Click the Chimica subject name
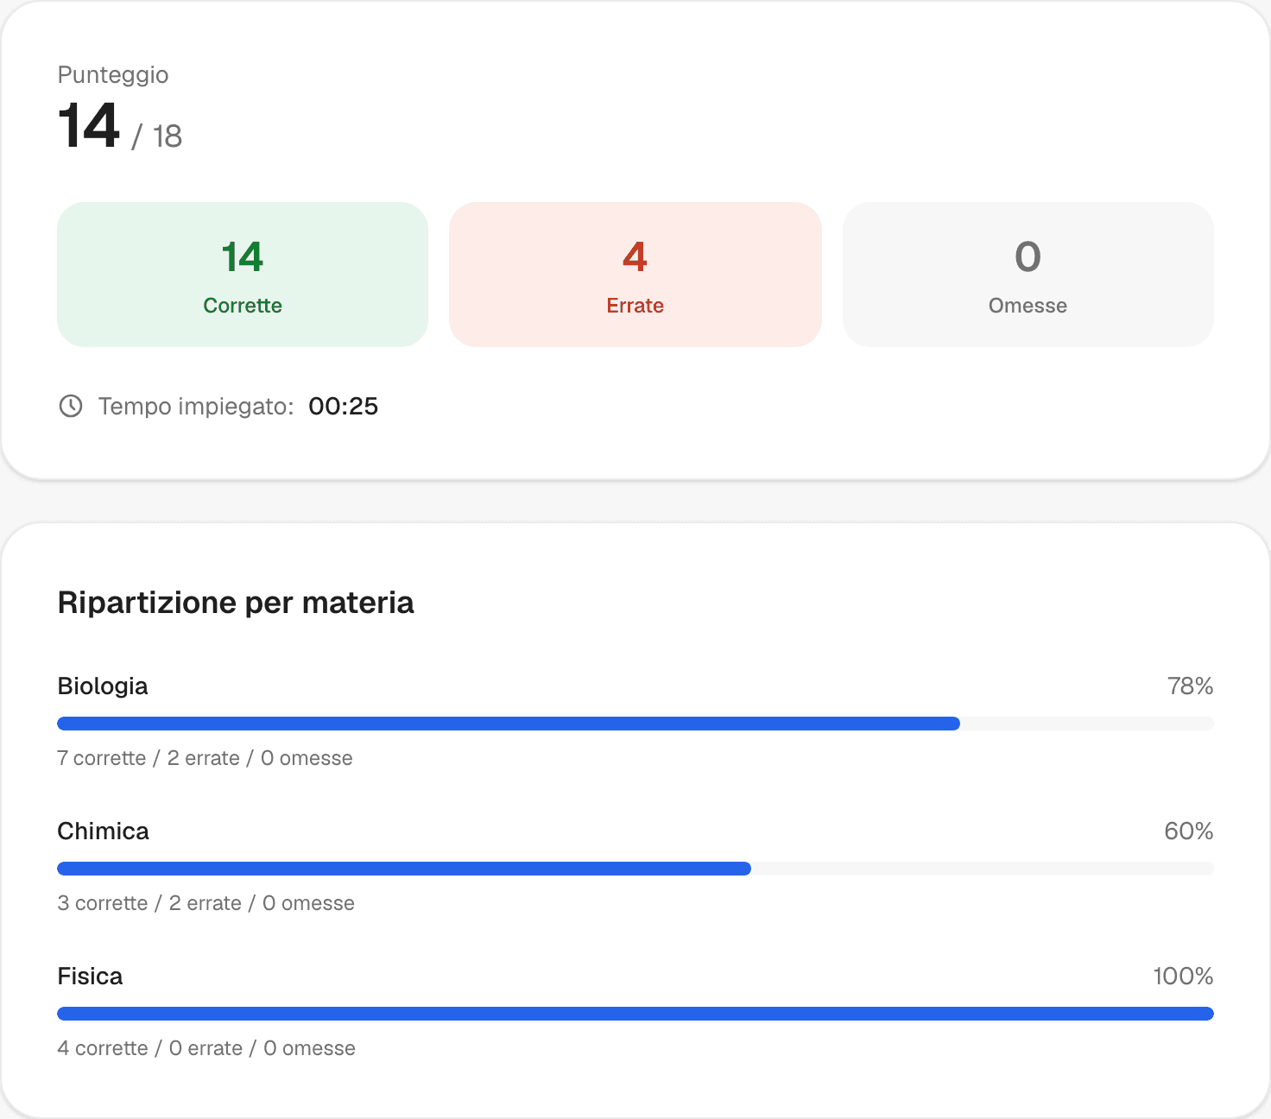The image size is (1271, 1119). coord(104,831)
